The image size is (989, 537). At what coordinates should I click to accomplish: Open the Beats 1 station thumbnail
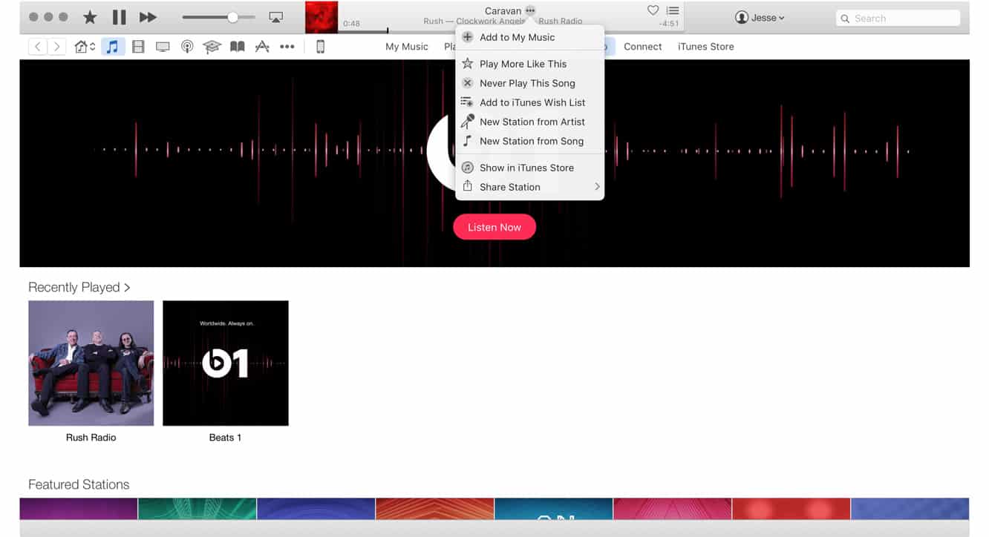[x=226, y=363]
